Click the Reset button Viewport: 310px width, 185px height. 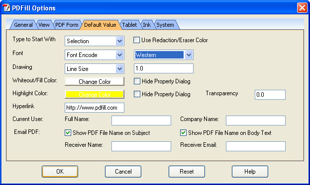pyautogui.click(x=187, y=172)
